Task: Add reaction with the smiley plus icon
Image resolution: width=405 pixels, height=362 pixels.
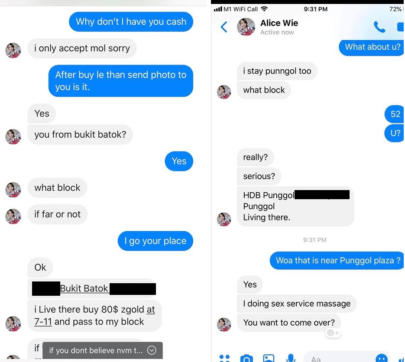Action: (333, 333)
